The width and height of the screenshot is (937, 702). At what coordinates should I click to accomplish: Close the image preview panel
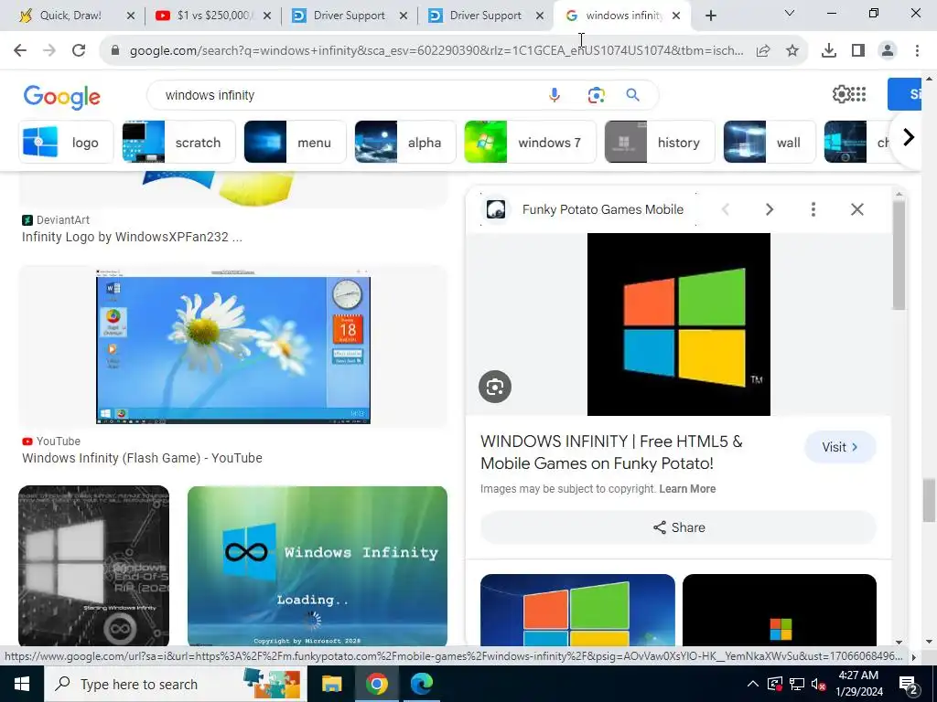pos(857,209)
